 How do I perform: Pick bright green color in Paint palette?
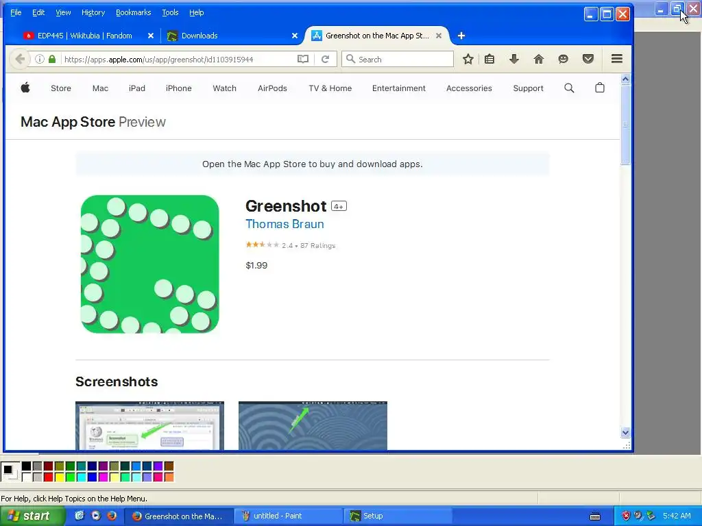[x=71, y=477]
